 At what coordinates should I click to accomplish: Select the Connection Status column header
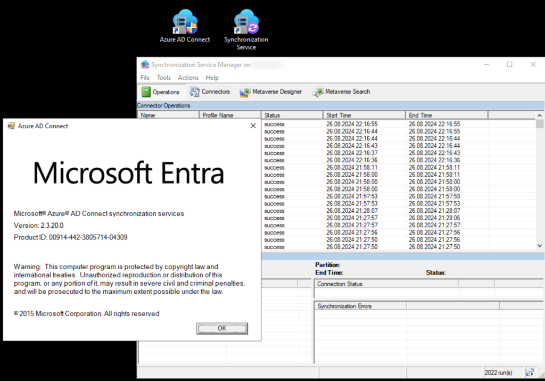(386, 284)
